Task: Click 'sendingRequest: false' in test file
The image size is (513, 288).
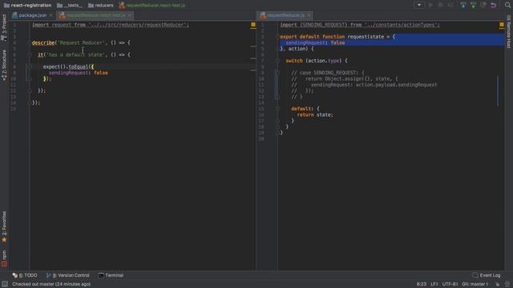Action: [79, 73]
